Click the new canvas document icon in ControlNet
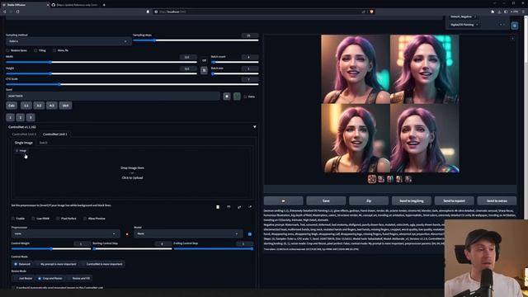 218,207
